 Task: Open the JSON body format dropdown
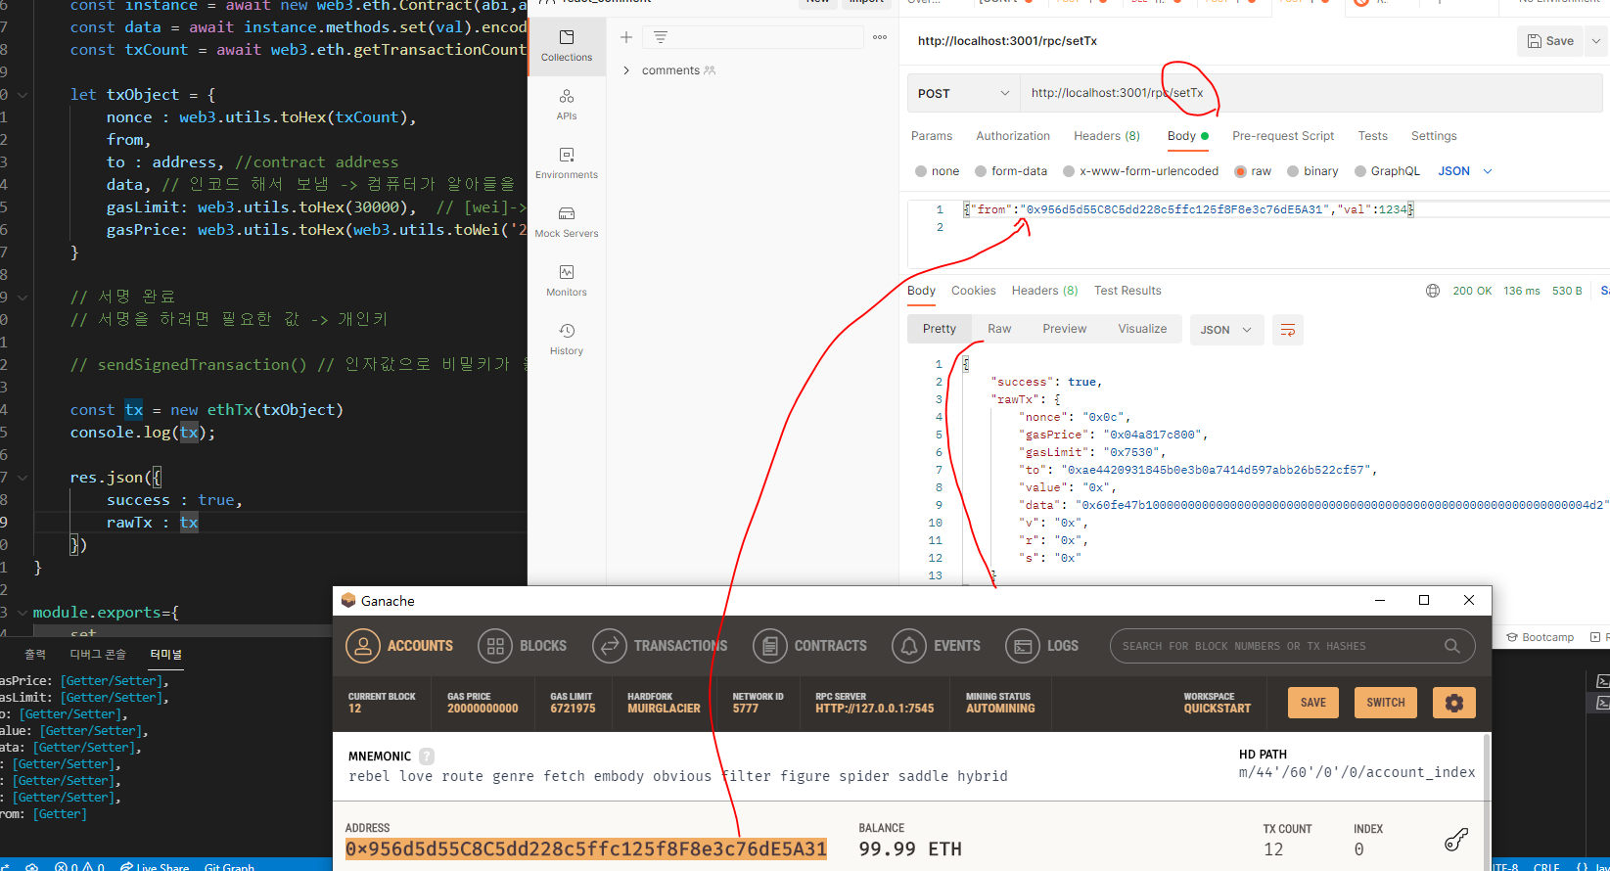point(1465,171)
